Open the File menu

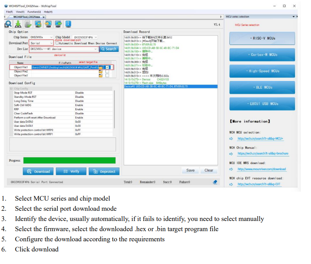[9, 12]
